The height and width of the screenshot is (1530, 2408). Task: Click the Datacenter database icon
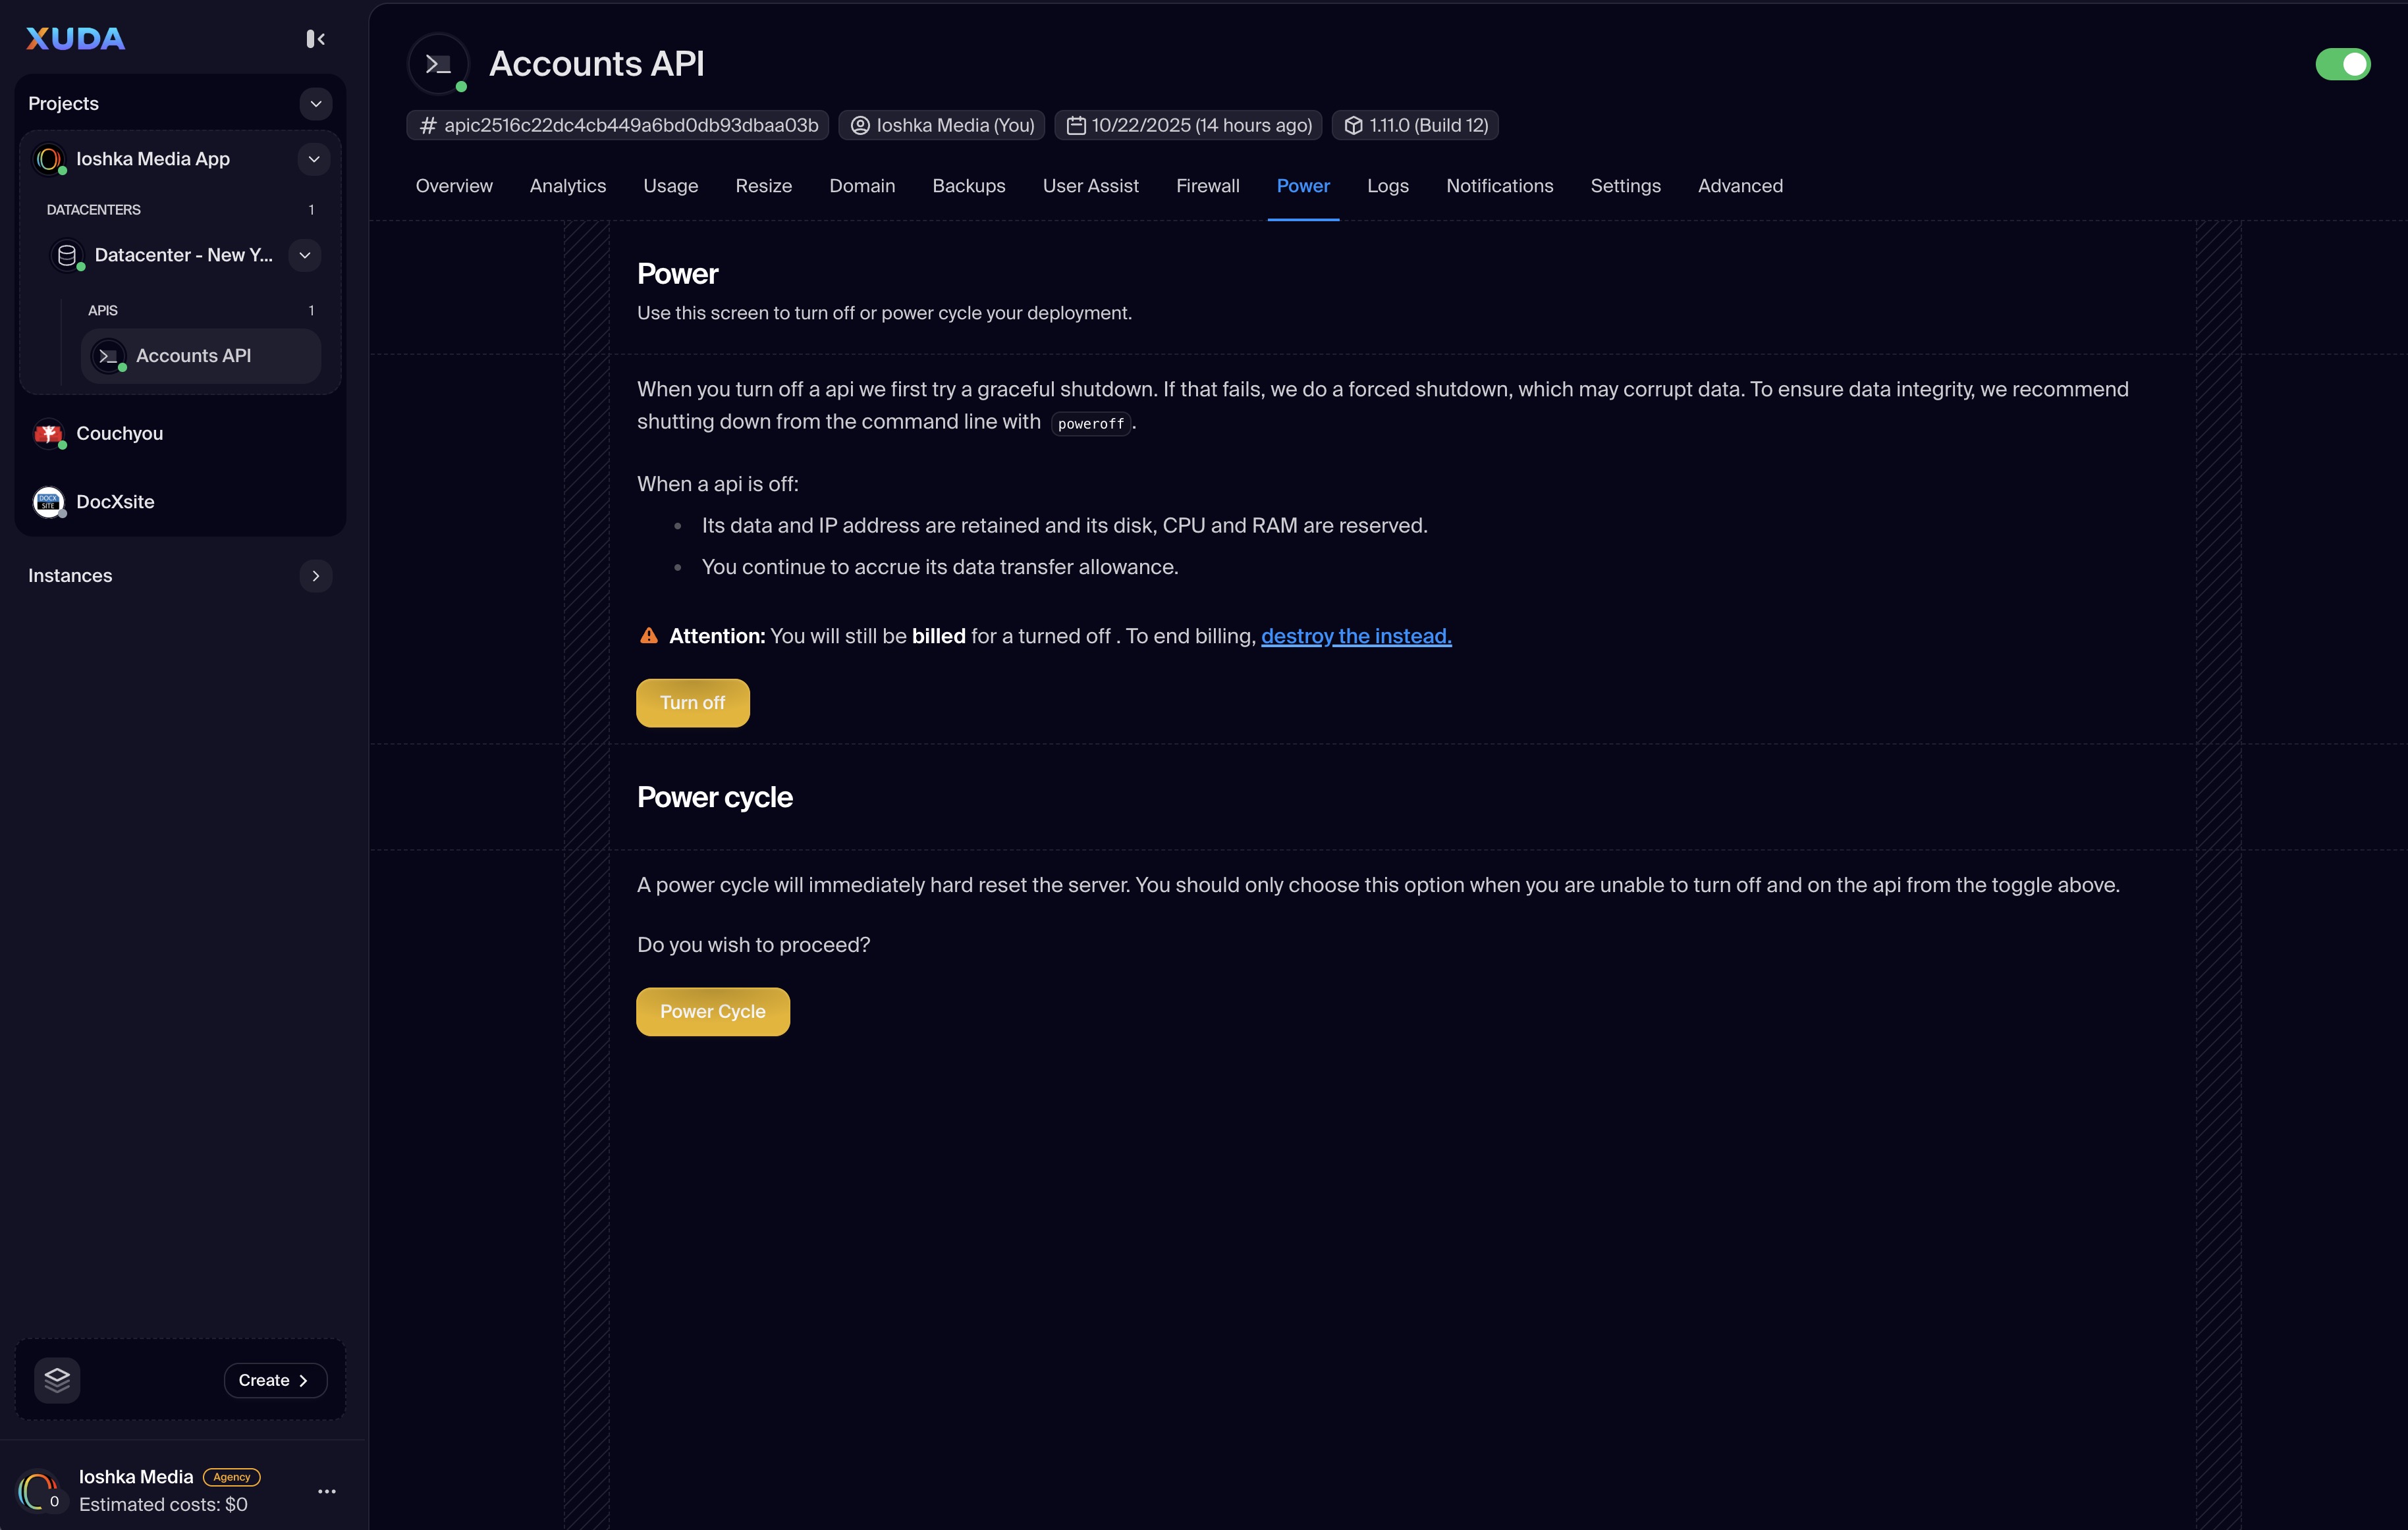(x=67, y=255)
